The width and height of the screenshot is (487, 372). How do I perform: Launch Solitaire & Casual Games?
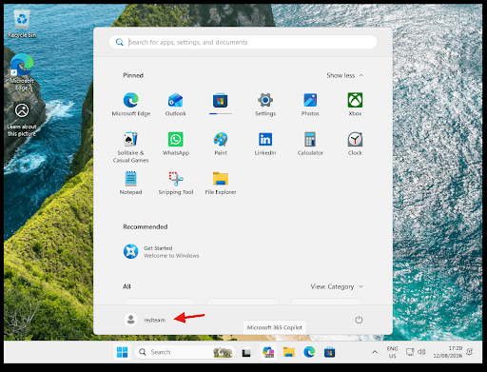click(130, 147)
